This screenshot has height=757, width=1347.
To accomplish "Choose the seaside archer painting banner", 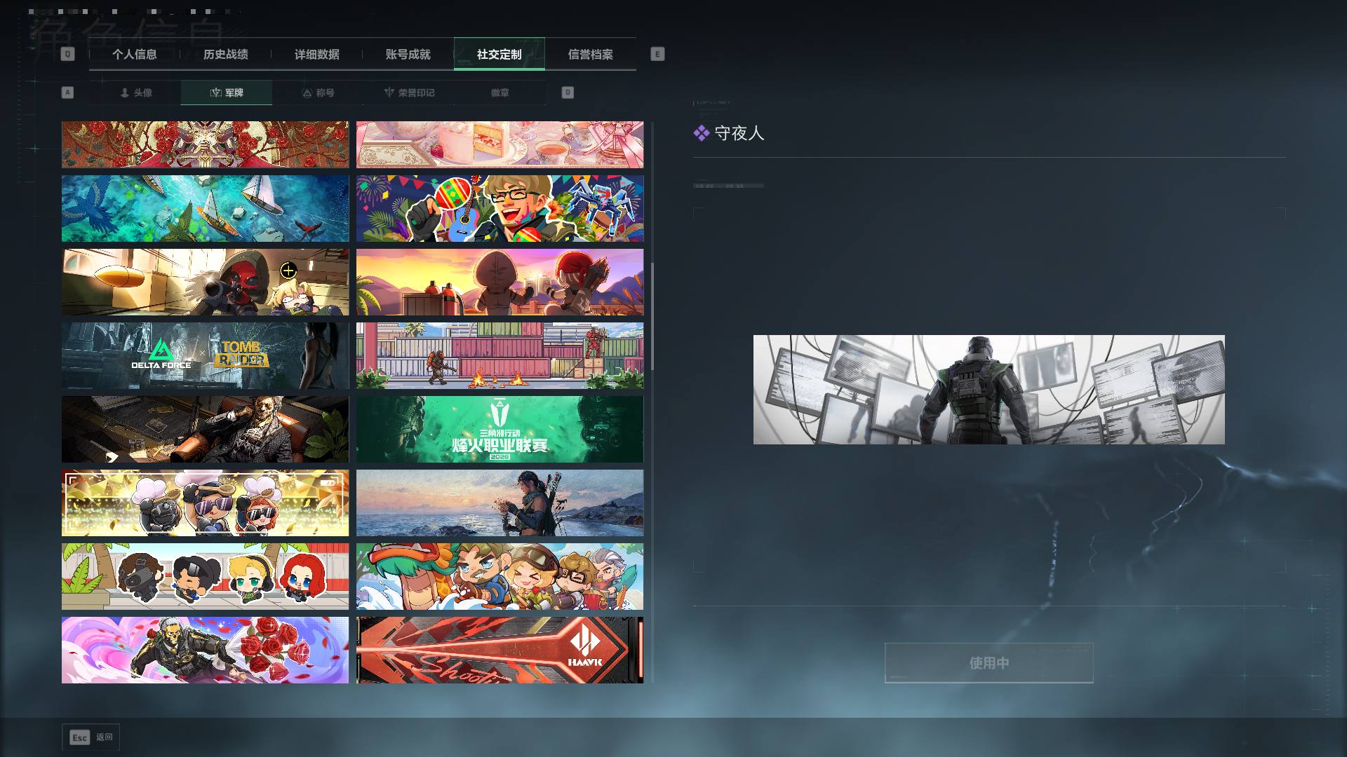I will (500, 503).
